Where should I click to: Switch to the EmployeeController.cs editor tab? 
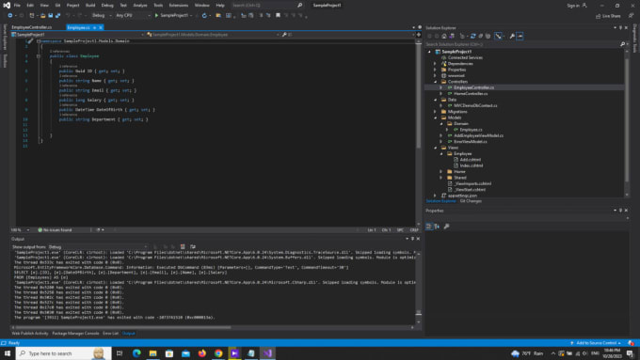coord(32,27)
